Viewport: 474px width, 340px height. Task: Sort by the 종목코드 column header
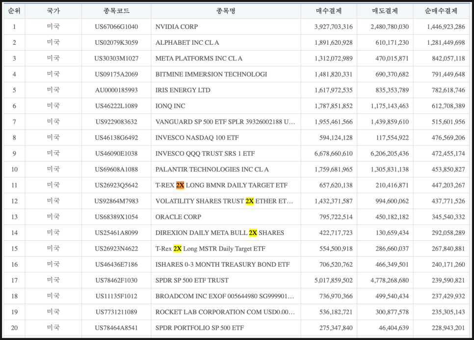point(116,11)
